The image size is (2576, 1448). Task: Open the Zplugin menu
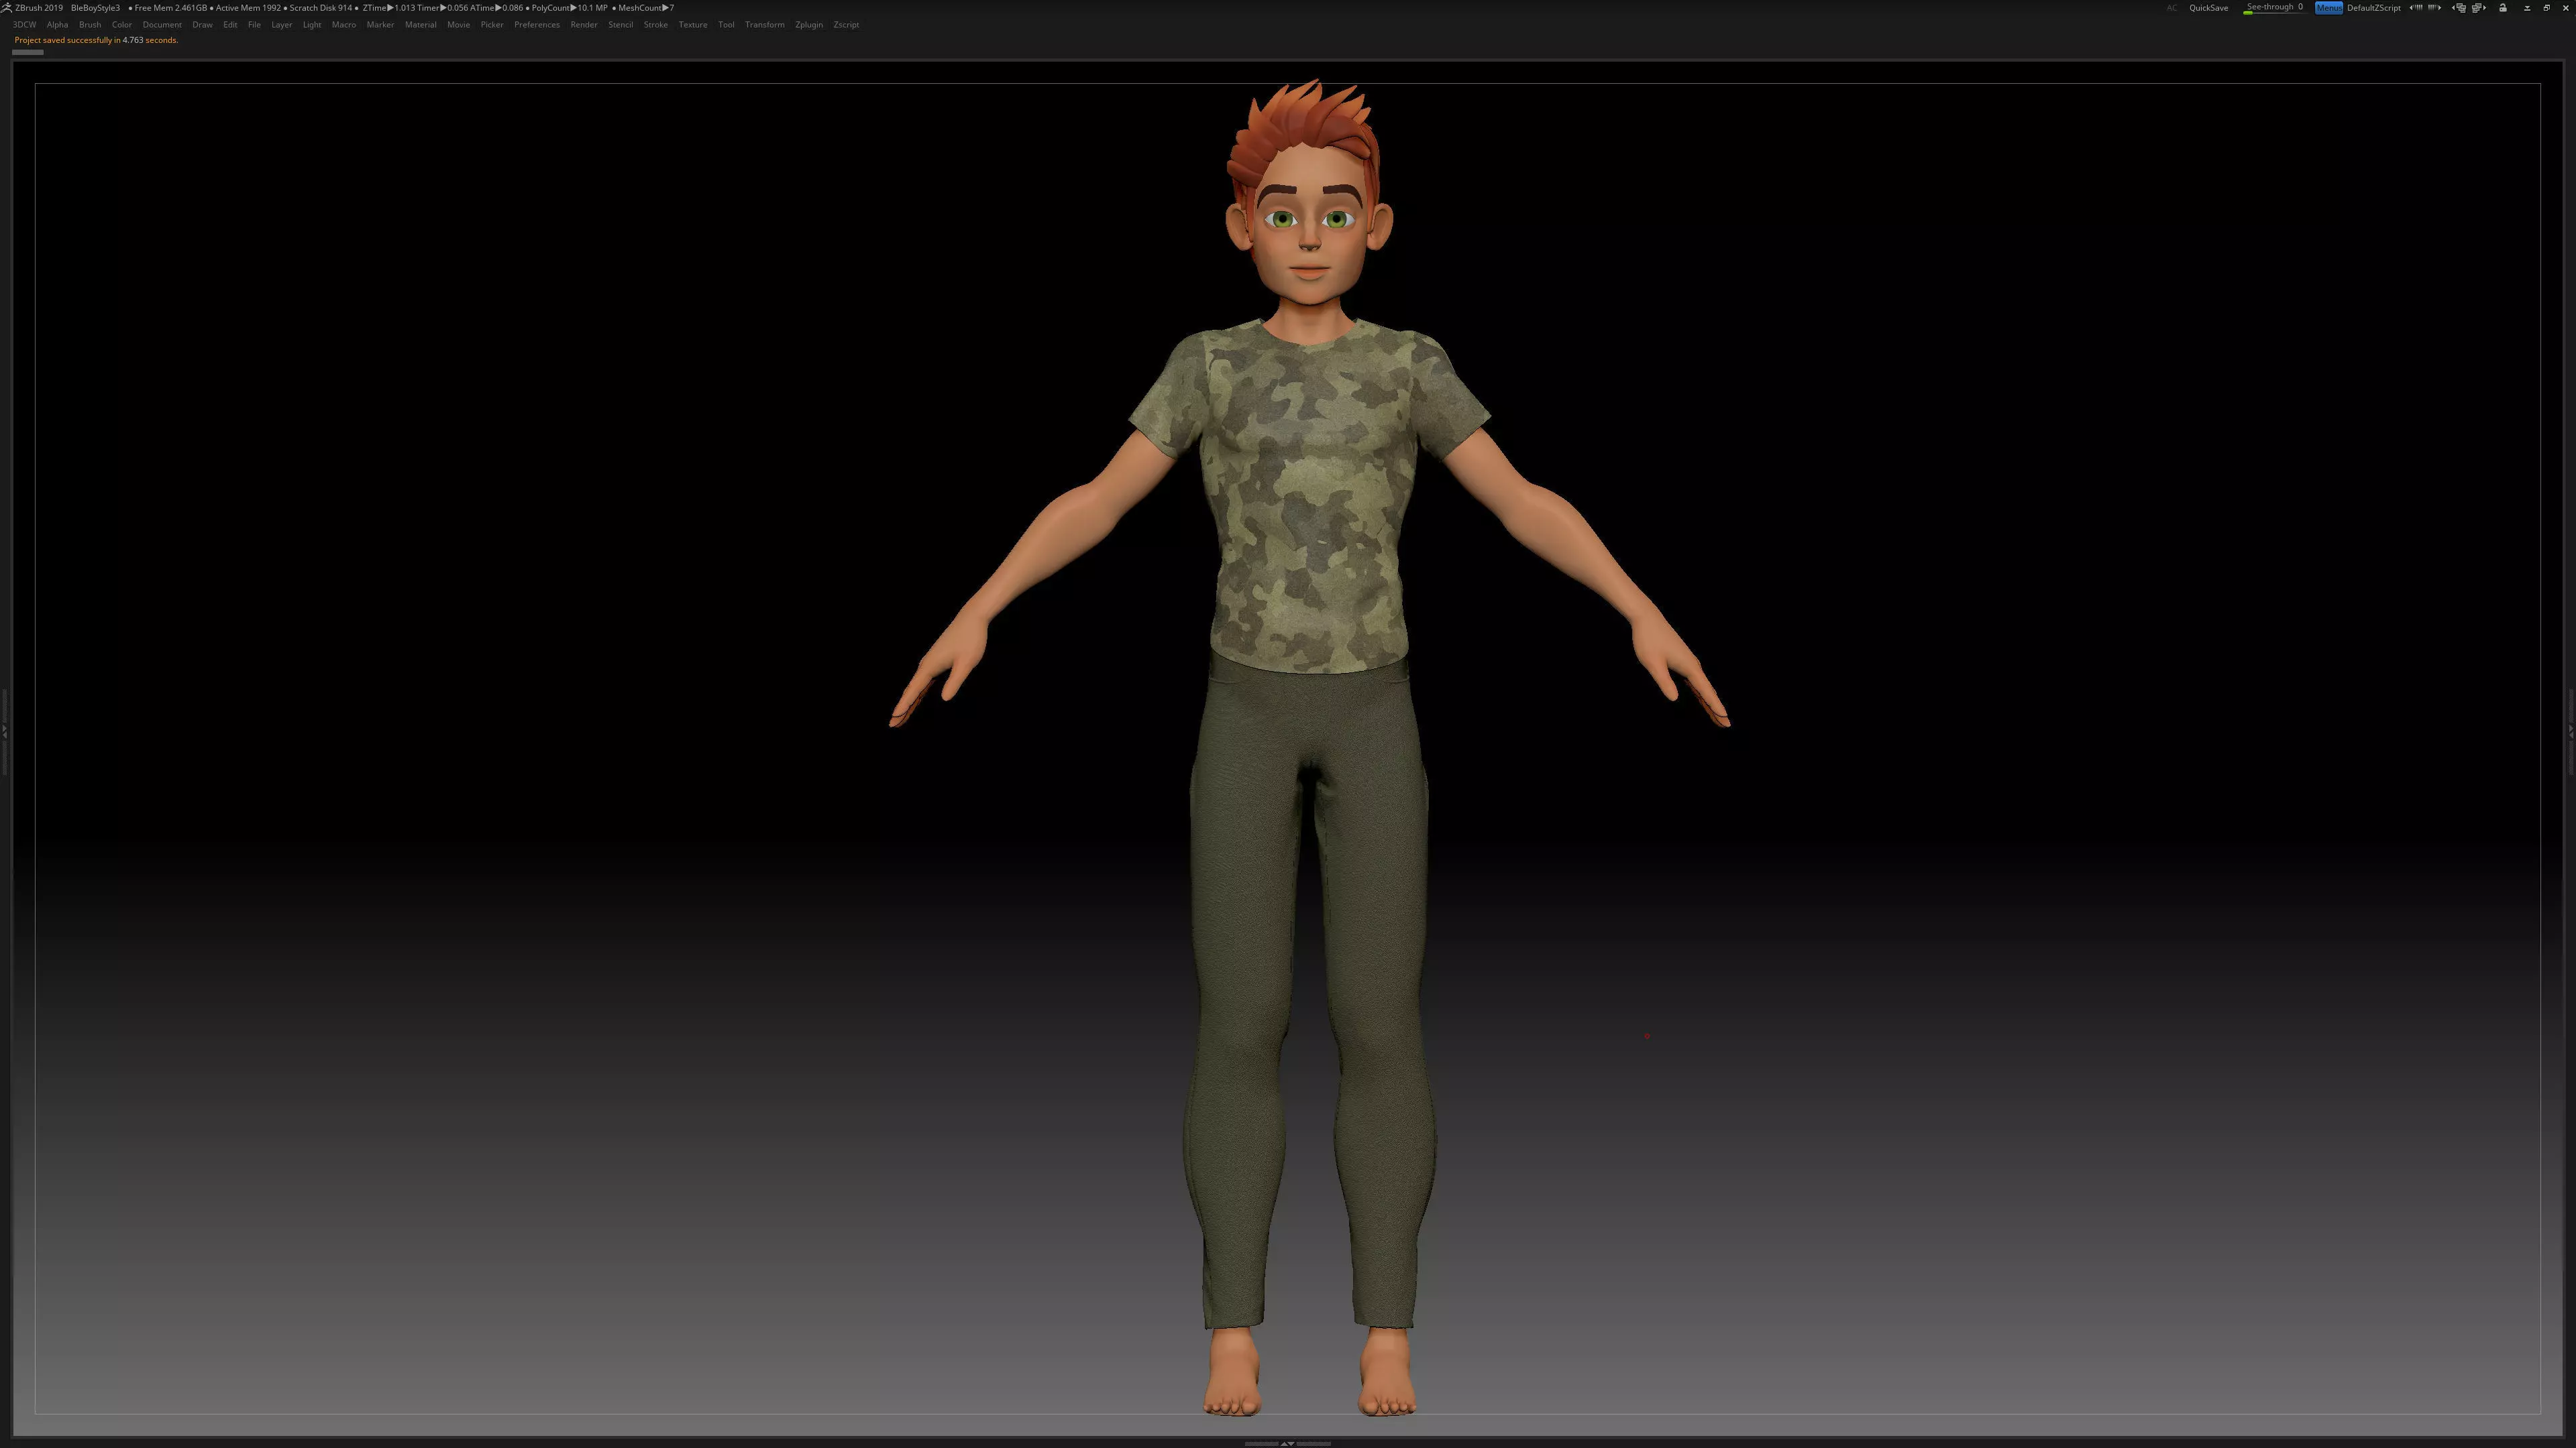808,25
